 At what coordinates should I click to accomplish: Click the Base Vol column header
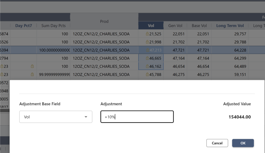[x=199, y=26]
